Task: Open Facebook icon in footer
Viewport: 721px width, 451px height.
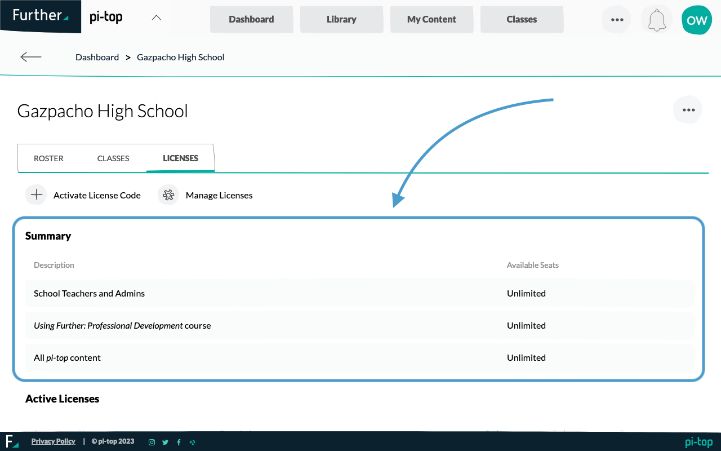Action: pyautogui.click(x=179, y=442)
